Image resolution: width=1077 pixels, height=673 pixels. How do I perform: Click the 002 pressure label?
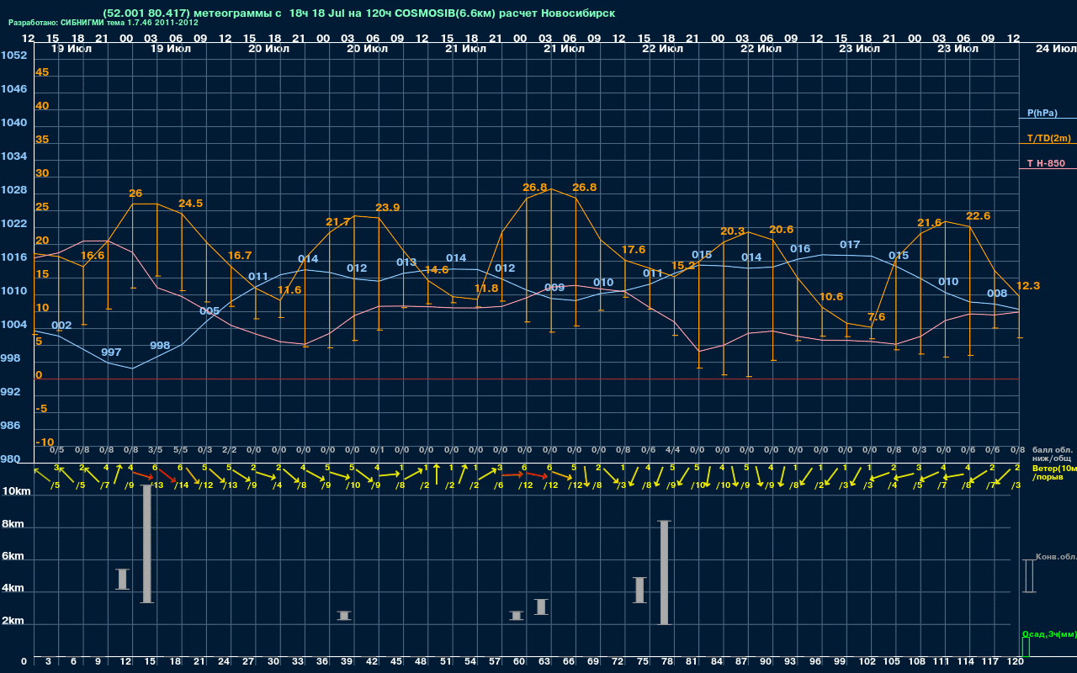tap(61, 326)
